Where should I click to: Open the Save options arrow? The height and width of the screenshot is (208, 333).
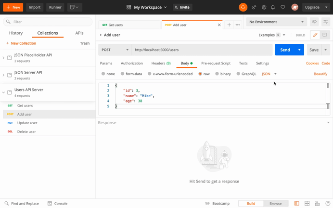tap(325, 50)
